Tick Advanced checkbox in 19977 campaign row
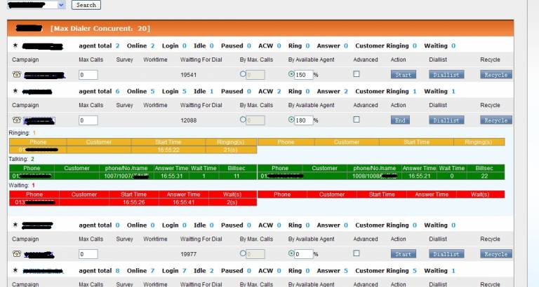The height and width of the screenshot is (287, 539). pos(357,253)
